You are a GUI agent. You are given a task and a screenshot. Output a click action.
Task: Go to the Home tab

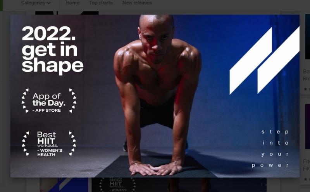click(x=72, y=3)
